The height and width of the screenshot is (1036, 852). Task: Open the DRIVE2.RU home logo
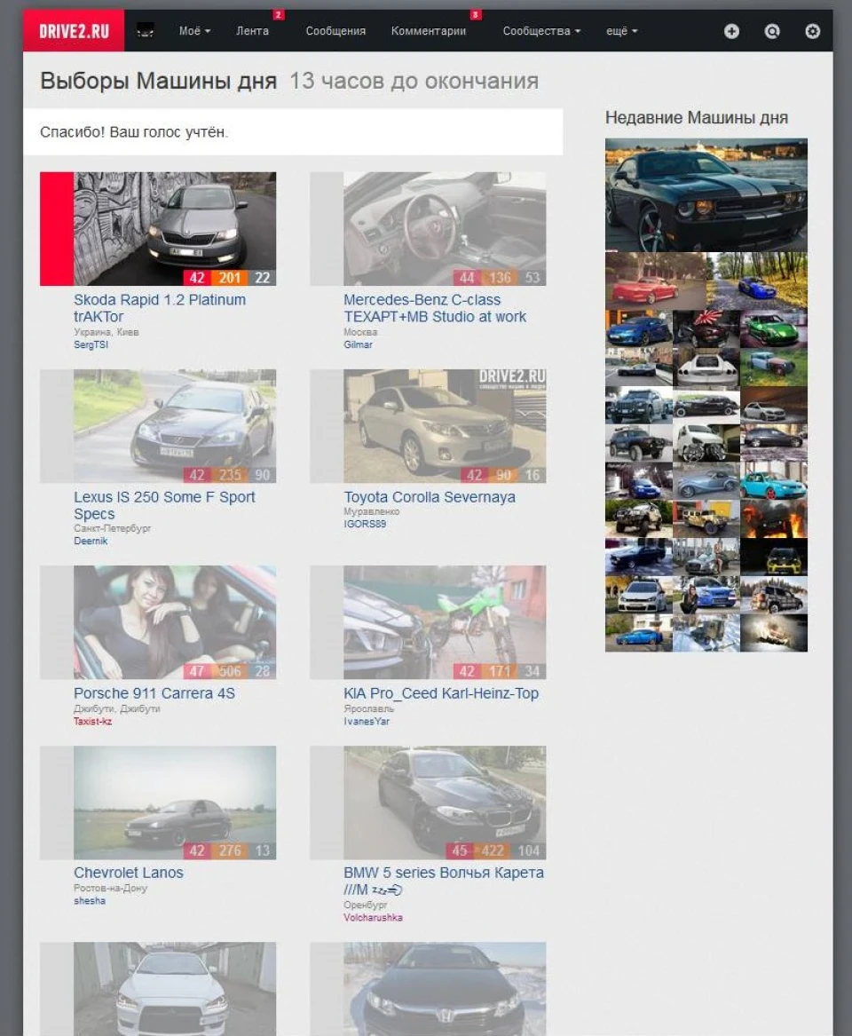pyautogui.click(x=74, y=30)
